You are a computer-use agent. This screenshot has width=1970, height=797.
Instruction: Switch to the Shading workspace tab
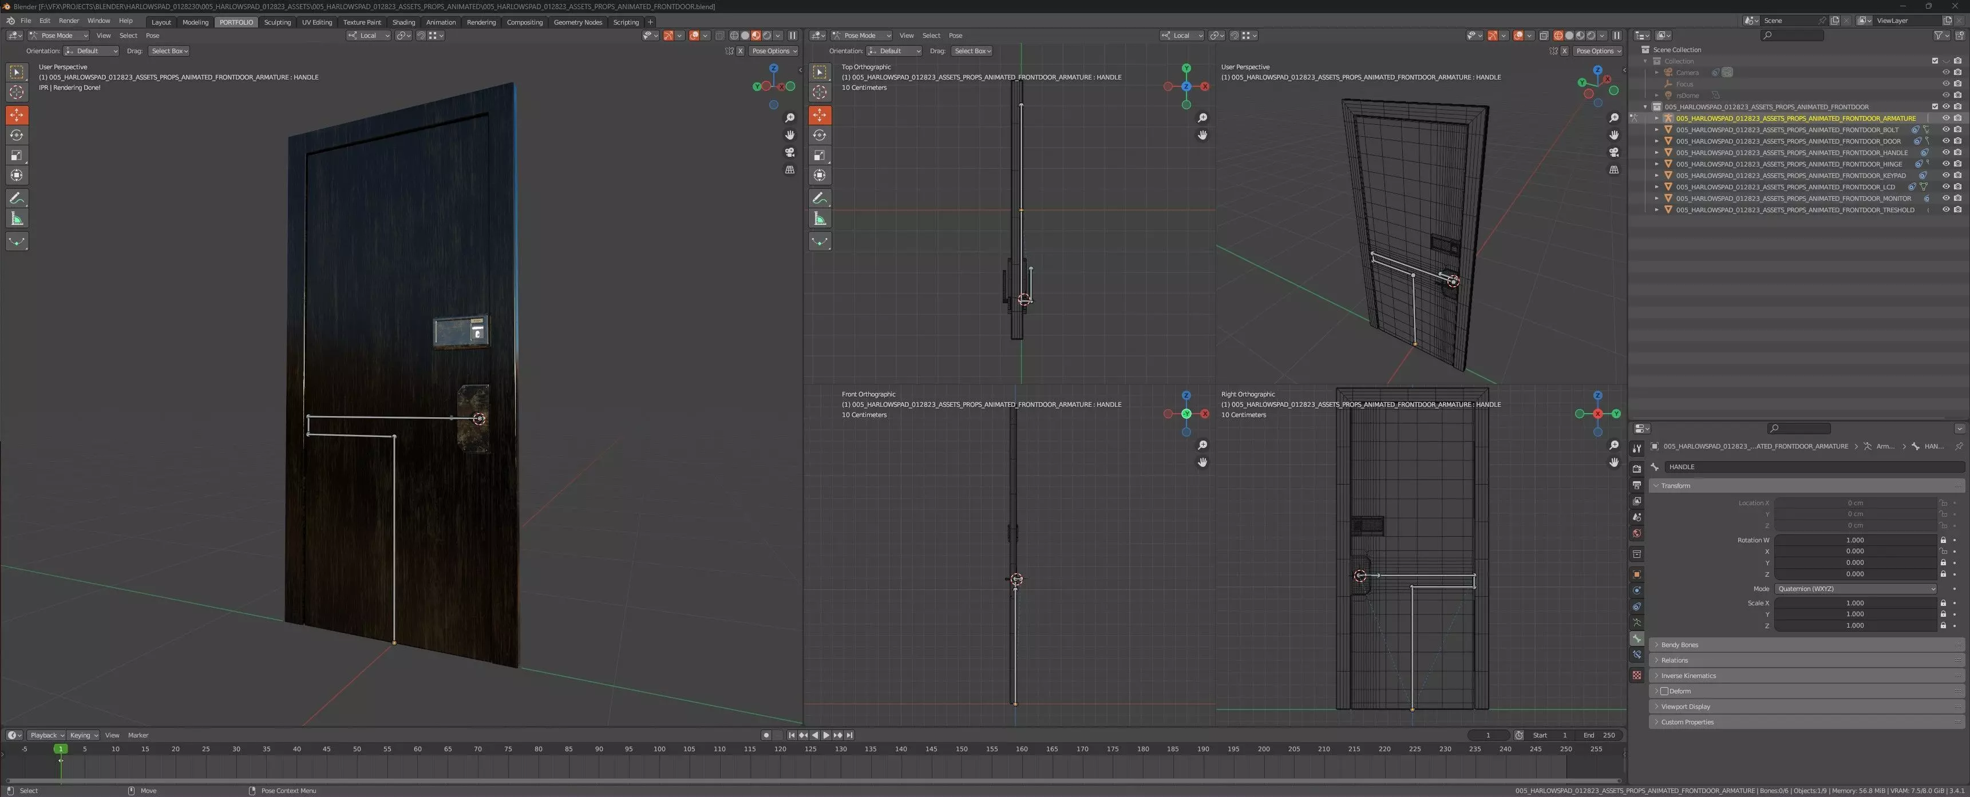pyautogui.click(x=403, y=22)
